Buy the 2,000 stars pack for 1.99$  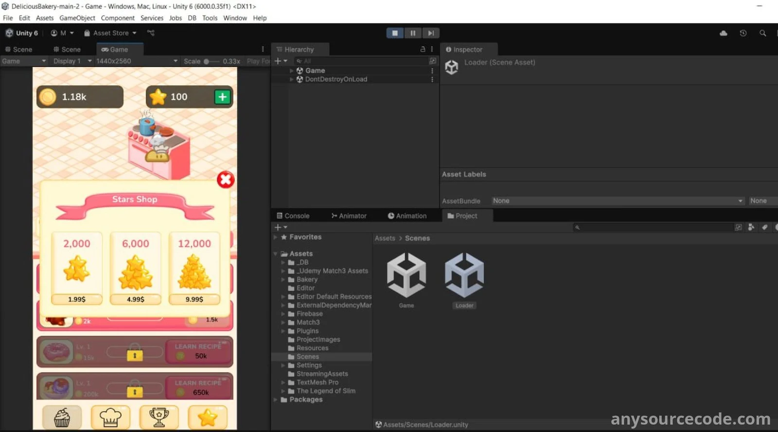tap(77, 299)
